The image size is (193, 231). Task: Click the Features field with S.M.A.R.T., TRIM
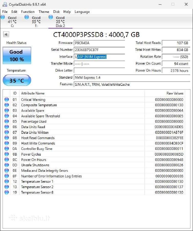pos(132,84)
